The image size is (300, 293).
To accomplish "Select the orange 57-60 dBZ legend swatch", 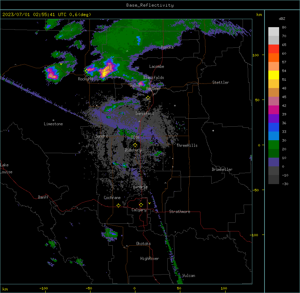I will click(274, 57).
